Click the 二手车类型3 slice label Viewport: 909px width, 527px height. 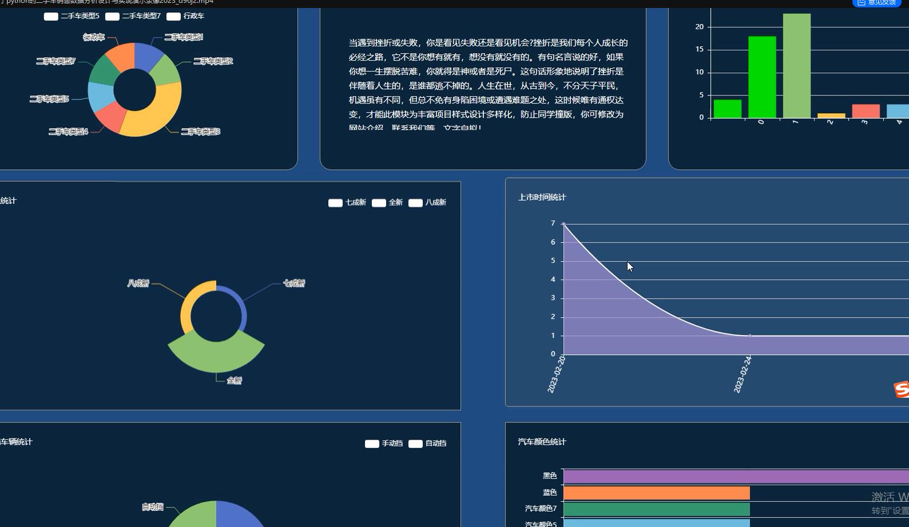tap(200, 131)
